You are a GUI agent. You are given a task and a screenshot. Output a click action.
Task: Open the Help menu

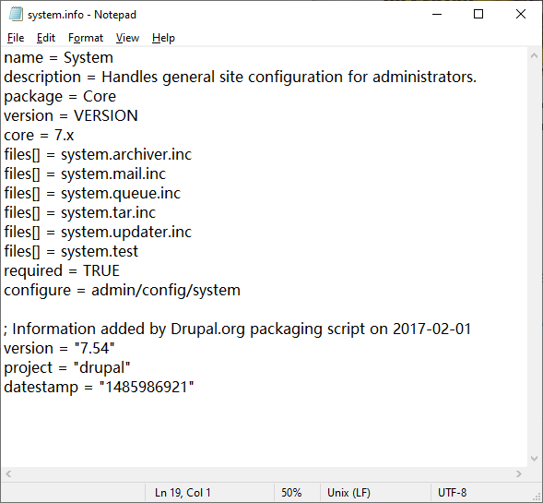163,38
